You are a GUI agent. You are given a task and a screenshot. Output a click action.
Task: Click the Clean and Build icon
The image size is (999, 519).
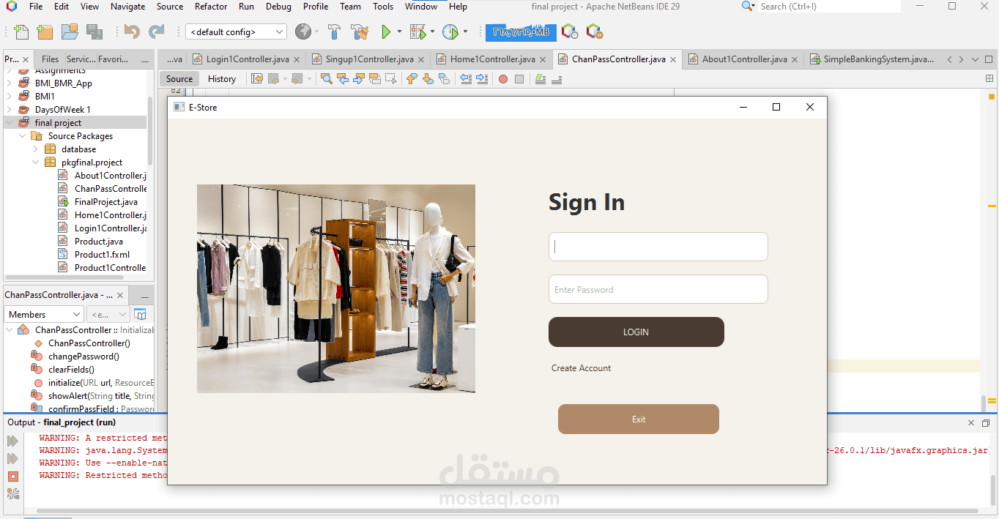coord(360,32)
